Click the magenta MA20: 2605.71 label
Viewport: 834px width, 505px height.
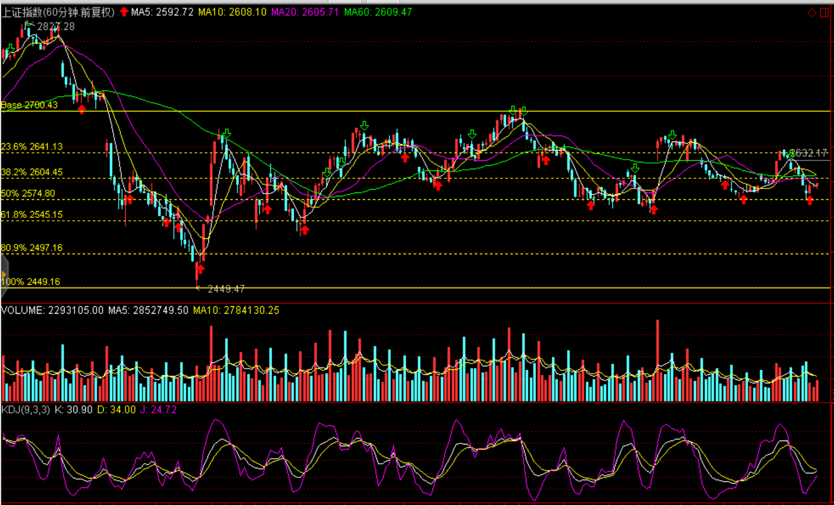coord(305,12)
